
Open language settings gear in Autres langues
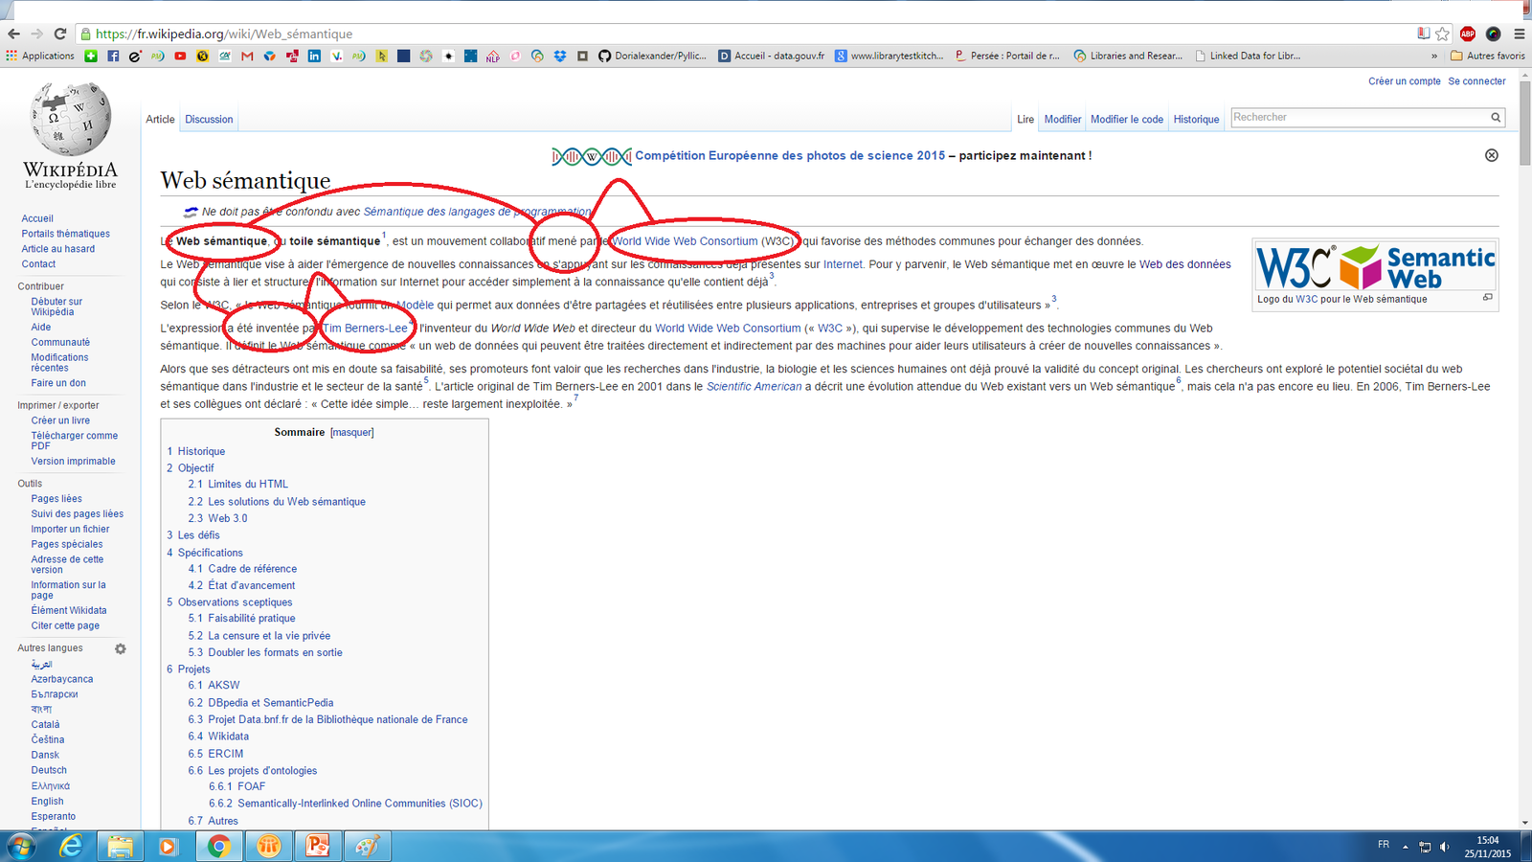[x=121, y=649]
